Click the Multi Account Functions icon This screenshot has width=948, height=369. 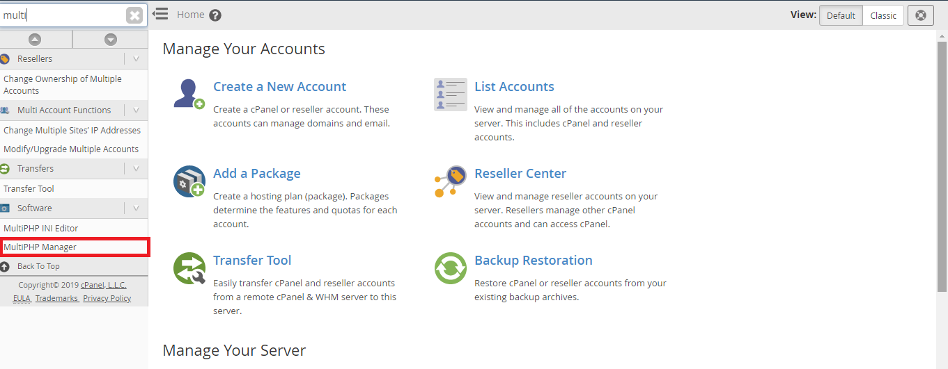click(5, 110)
